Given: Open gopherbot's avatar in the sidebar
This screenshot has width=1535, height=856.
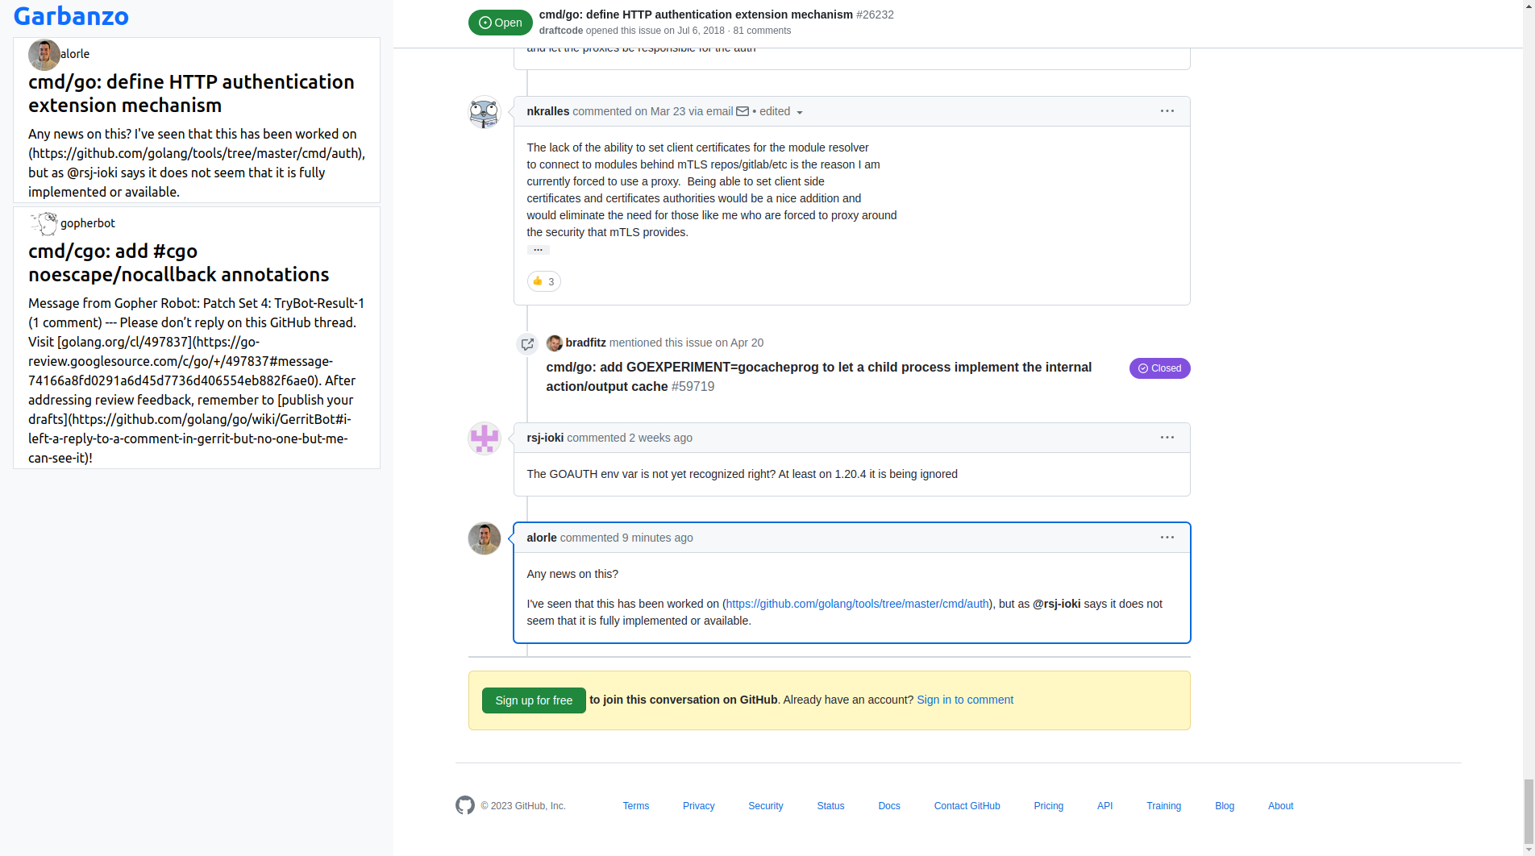Looking at the screenshot, I should coord(44,223).
